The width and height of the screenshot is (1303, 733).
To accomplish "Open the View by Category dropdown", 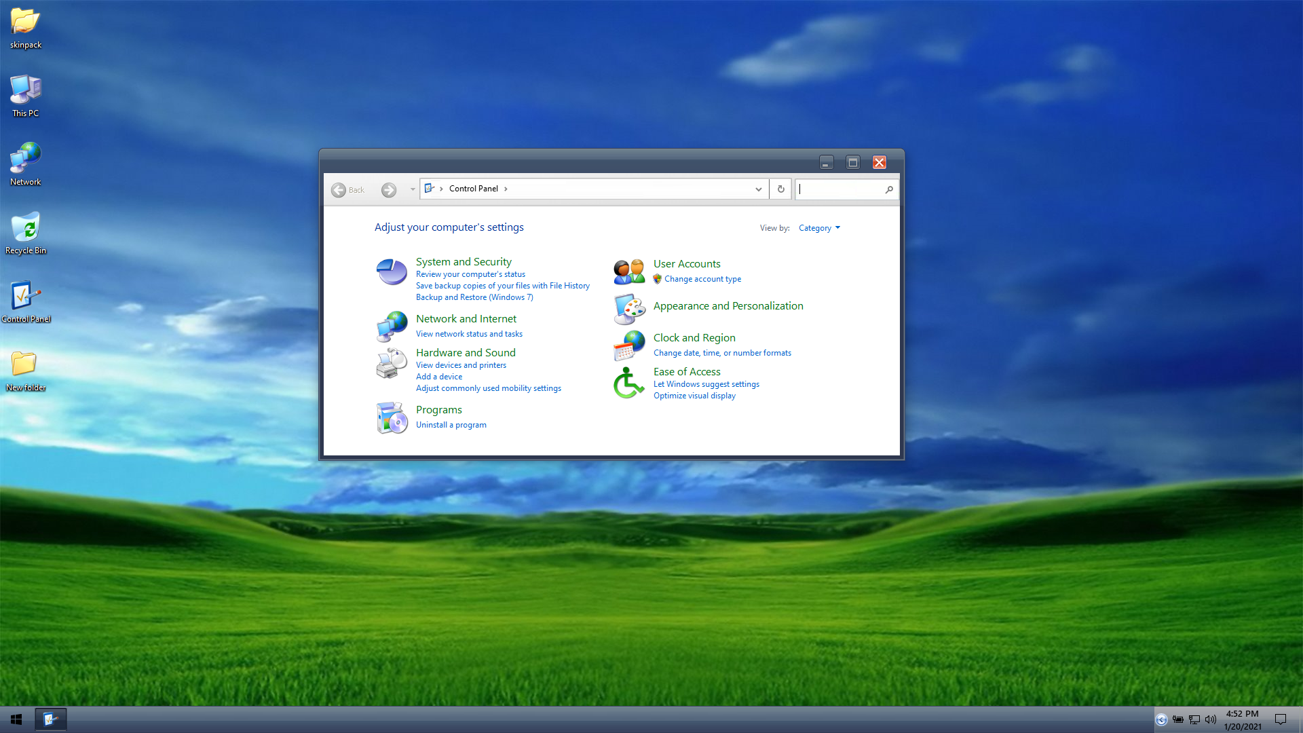I will point(819,228).
